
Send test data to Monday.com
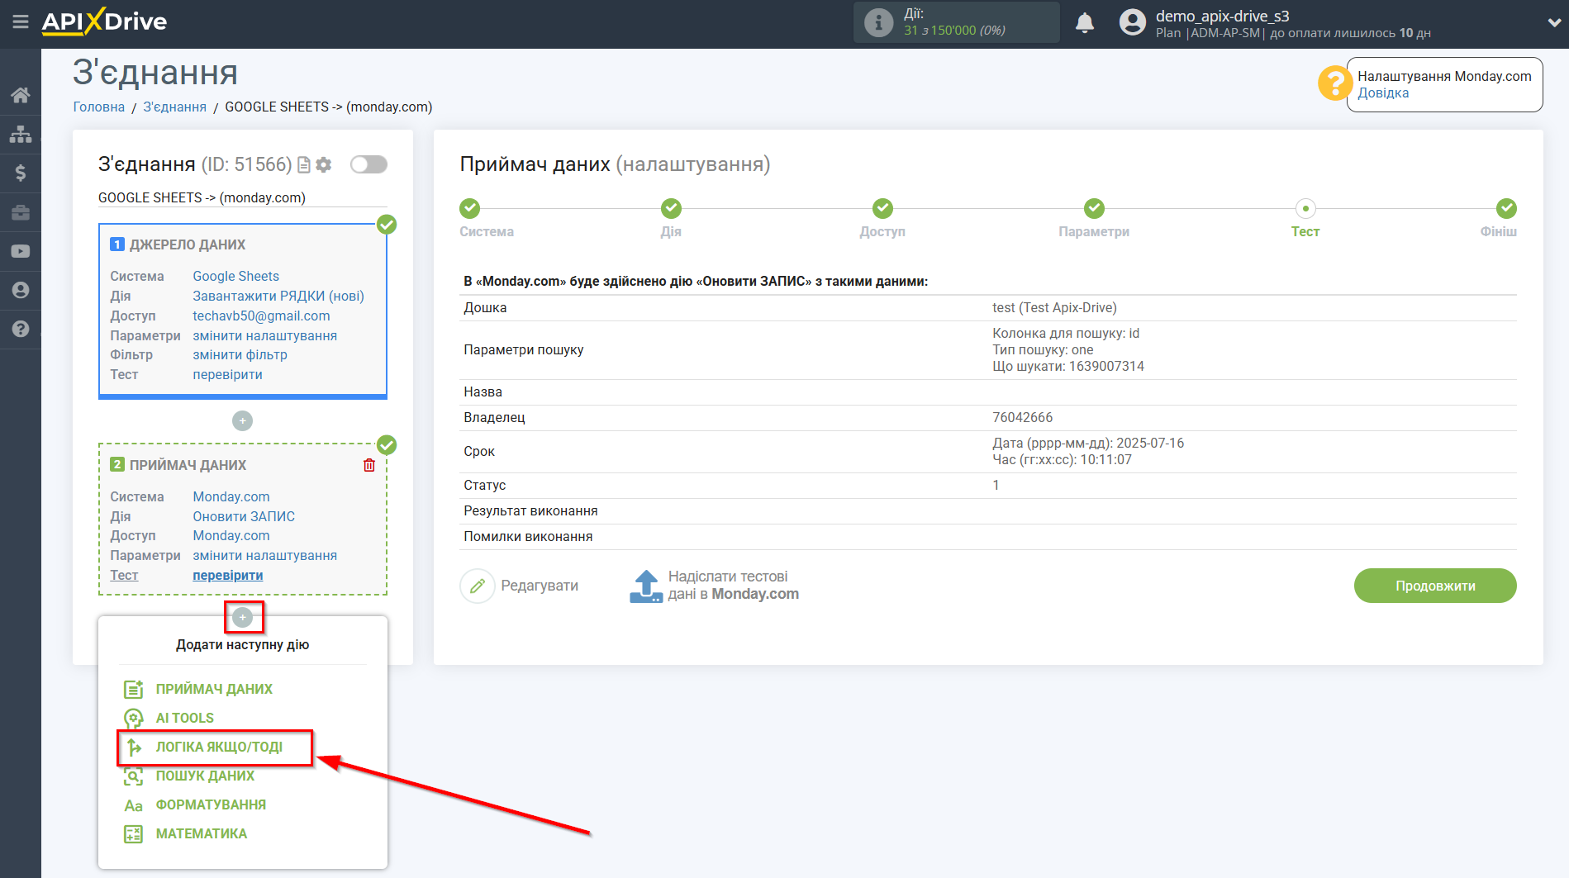click(733, 585)
